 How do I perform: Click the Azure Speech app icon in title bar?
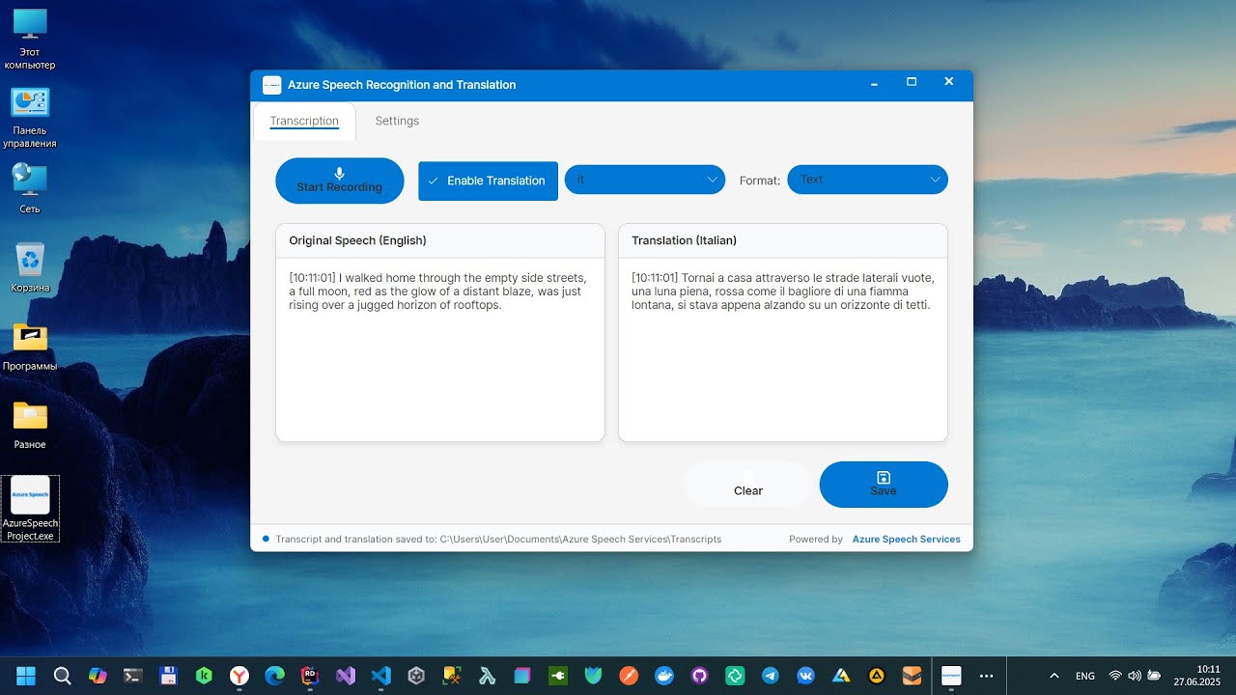pos(272,85)
